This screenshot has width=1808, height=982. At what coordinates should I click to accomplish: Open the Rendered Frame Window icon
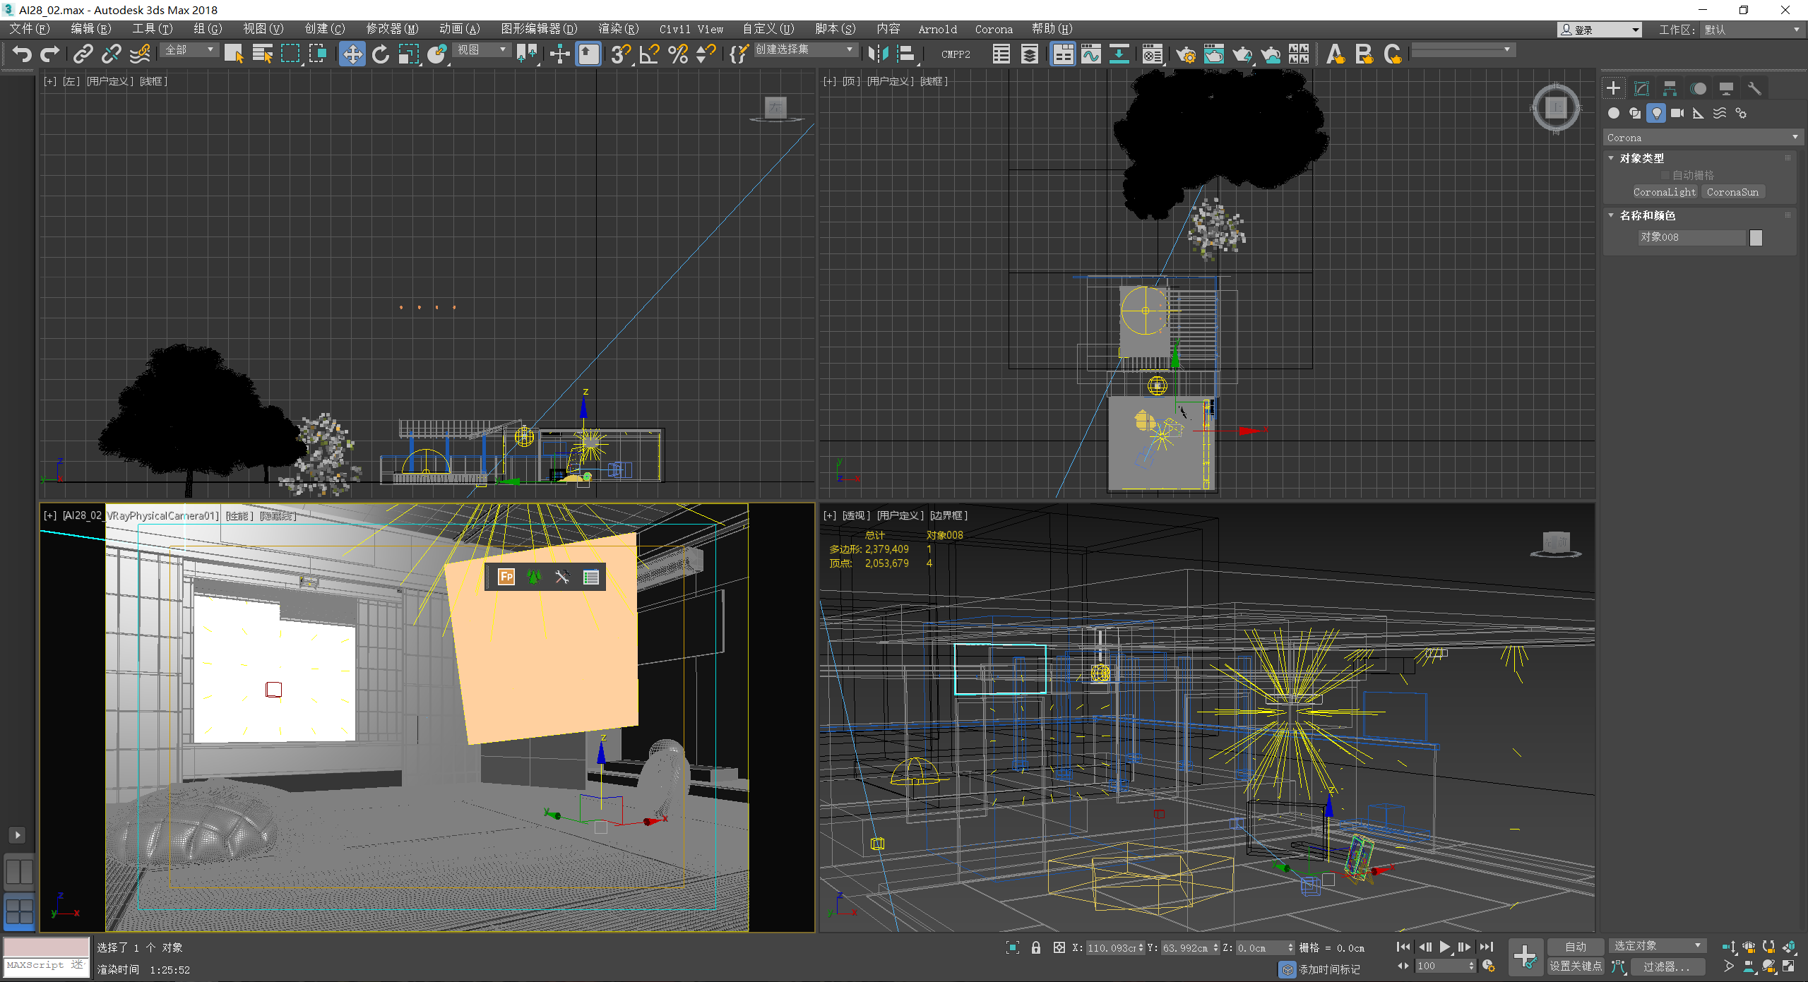1214,54
